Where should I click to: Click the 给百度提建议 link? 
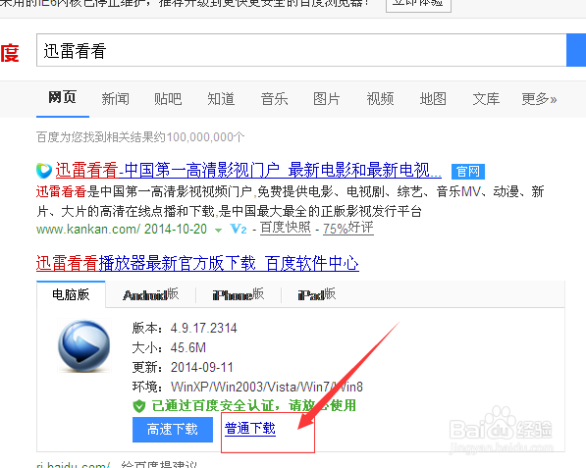(x=159, y=465)
